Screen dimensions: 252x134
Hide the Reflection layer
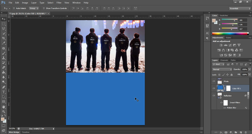tap(214, 96)
